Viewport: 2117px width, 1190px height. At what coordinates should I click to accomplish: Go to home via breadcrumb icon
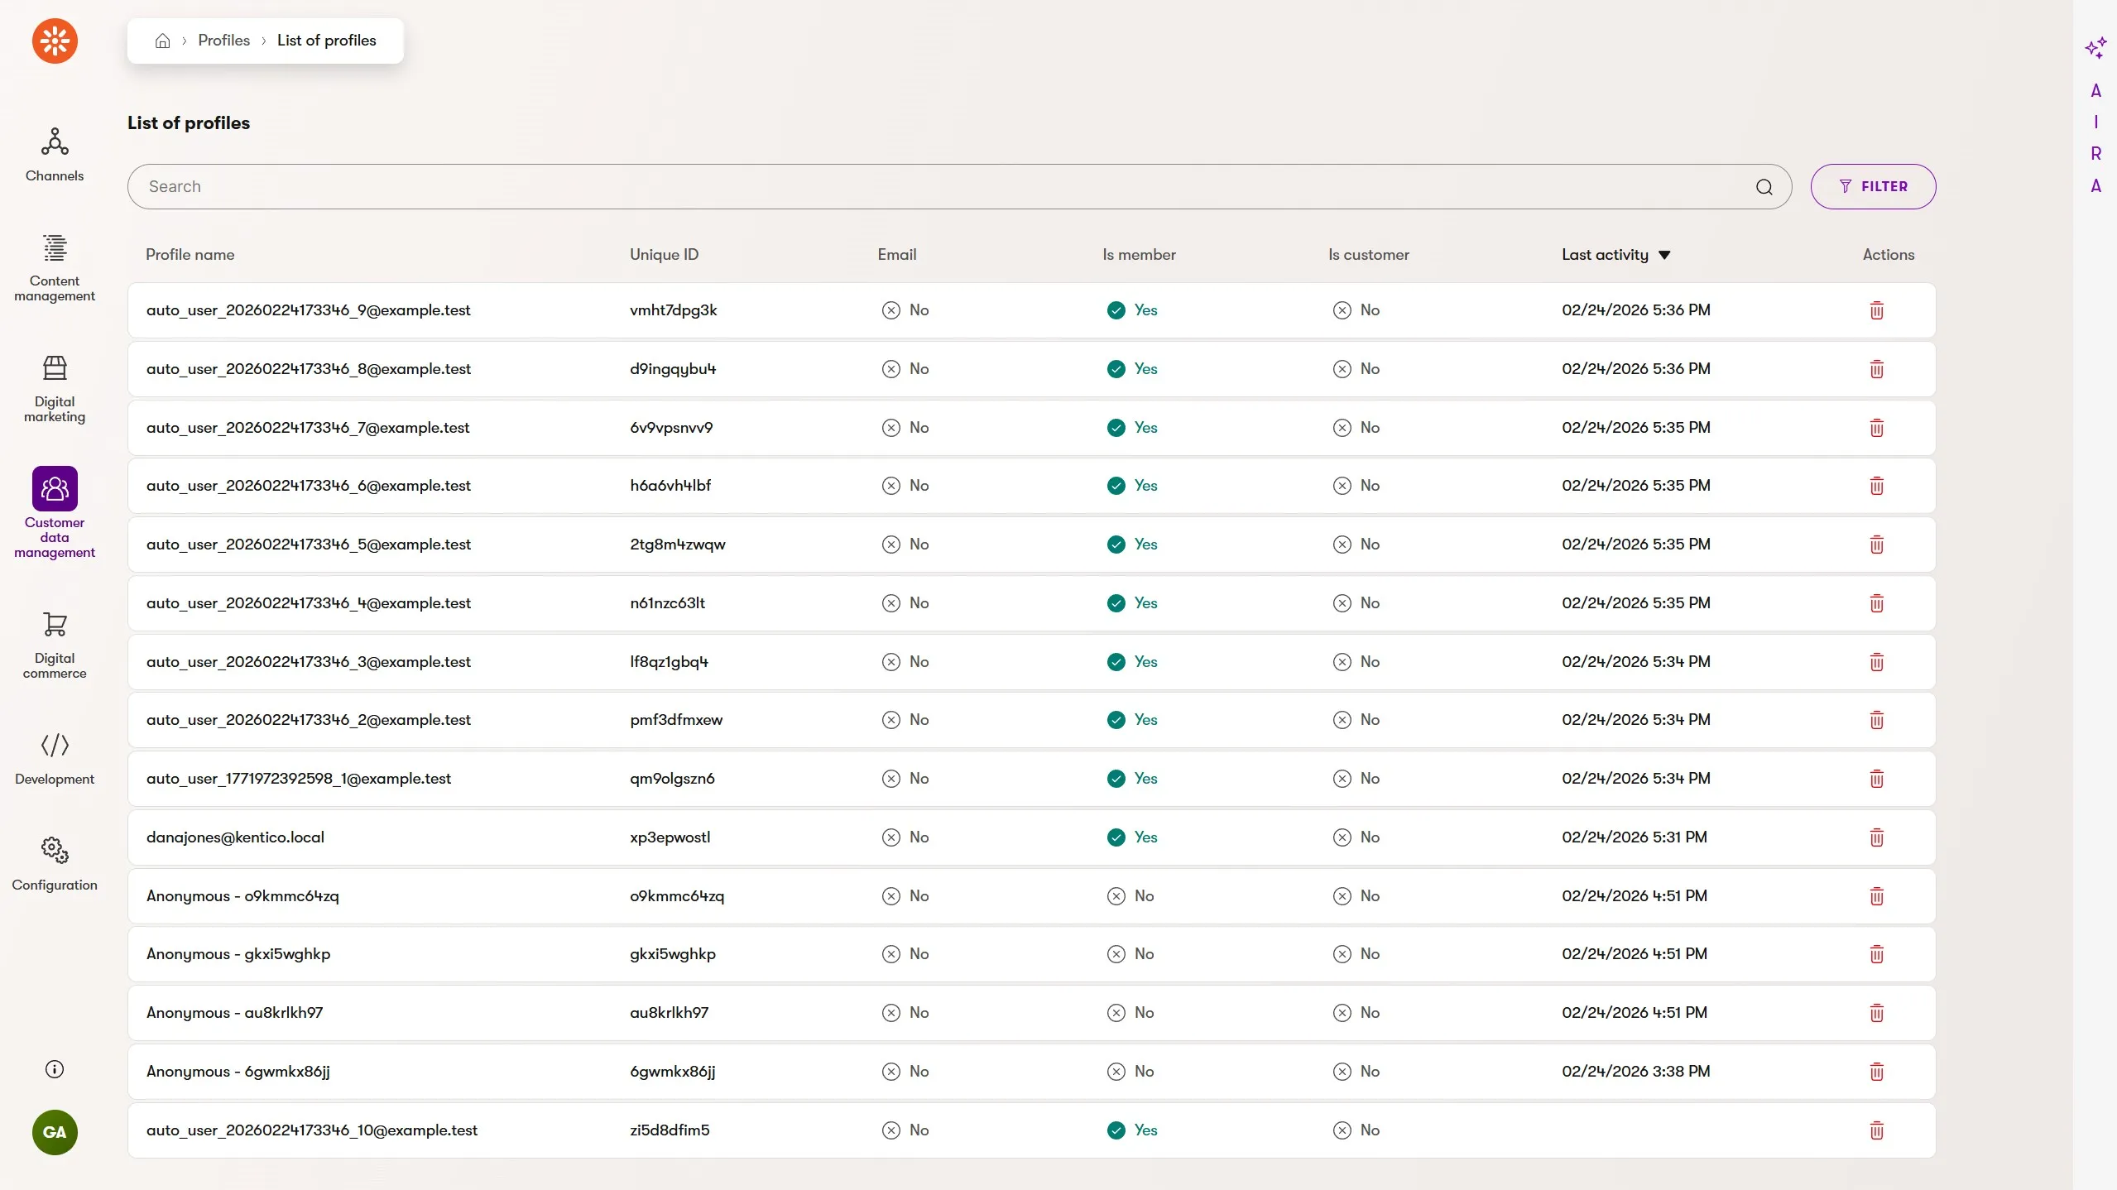pos(162,41)
